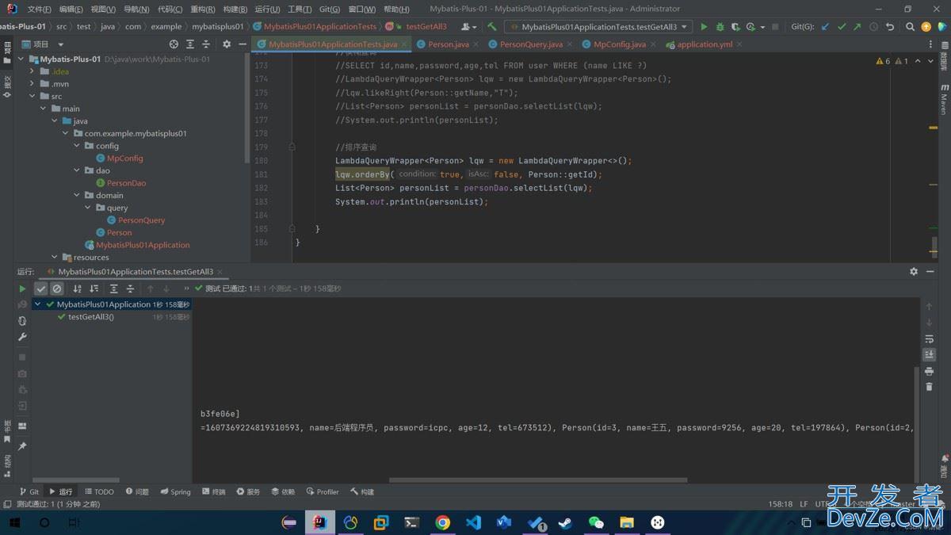The width and height of the screenshot is (951, 535).
Task: Open the 代码(C) menu
Action: point(170,9)
